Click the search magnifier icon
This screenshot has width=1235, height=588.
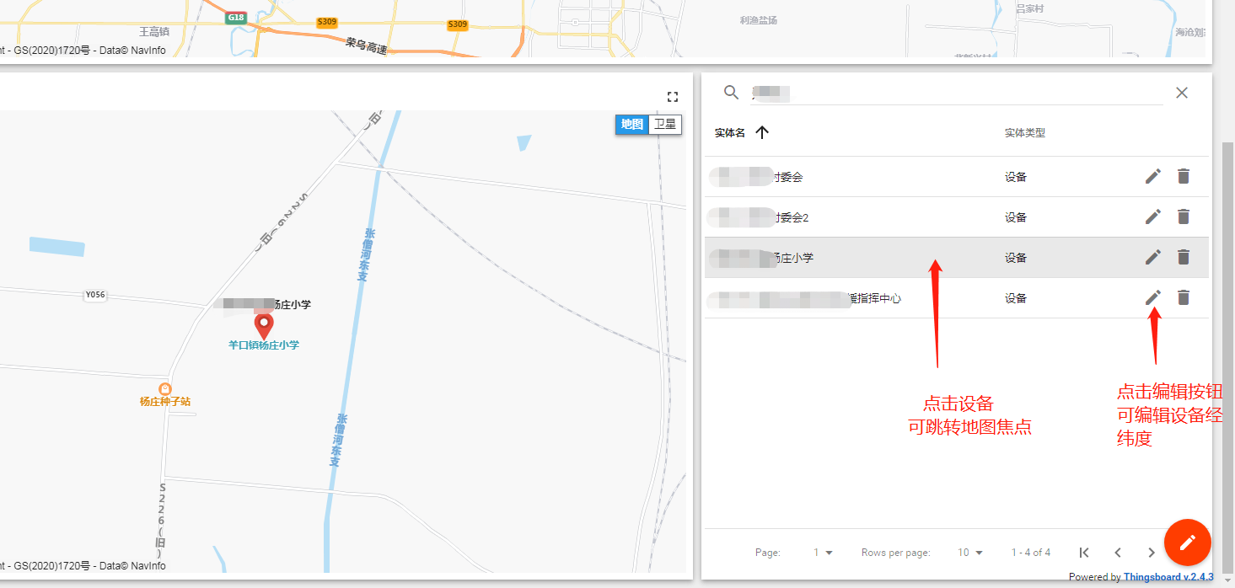[x=731, y=93]
